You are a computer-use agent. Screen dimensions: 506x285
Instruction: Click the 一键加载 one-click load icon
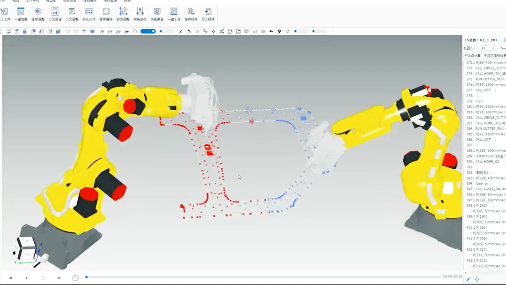pyautogui.click(x=21, y=14)
